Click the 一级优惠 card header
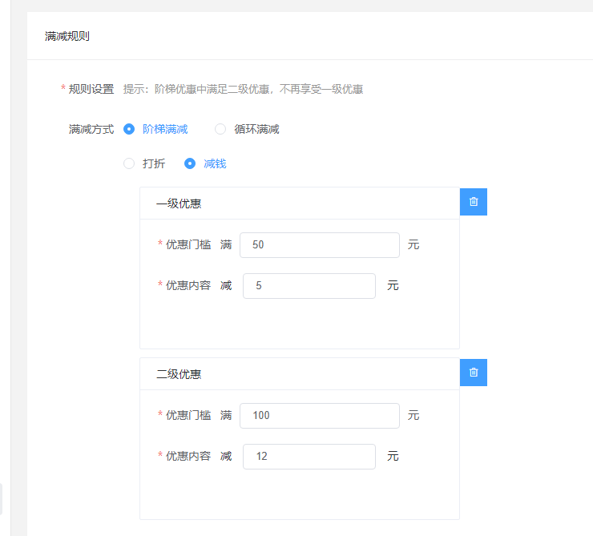Viewport: 593px width, 536px height. (300, 204)
